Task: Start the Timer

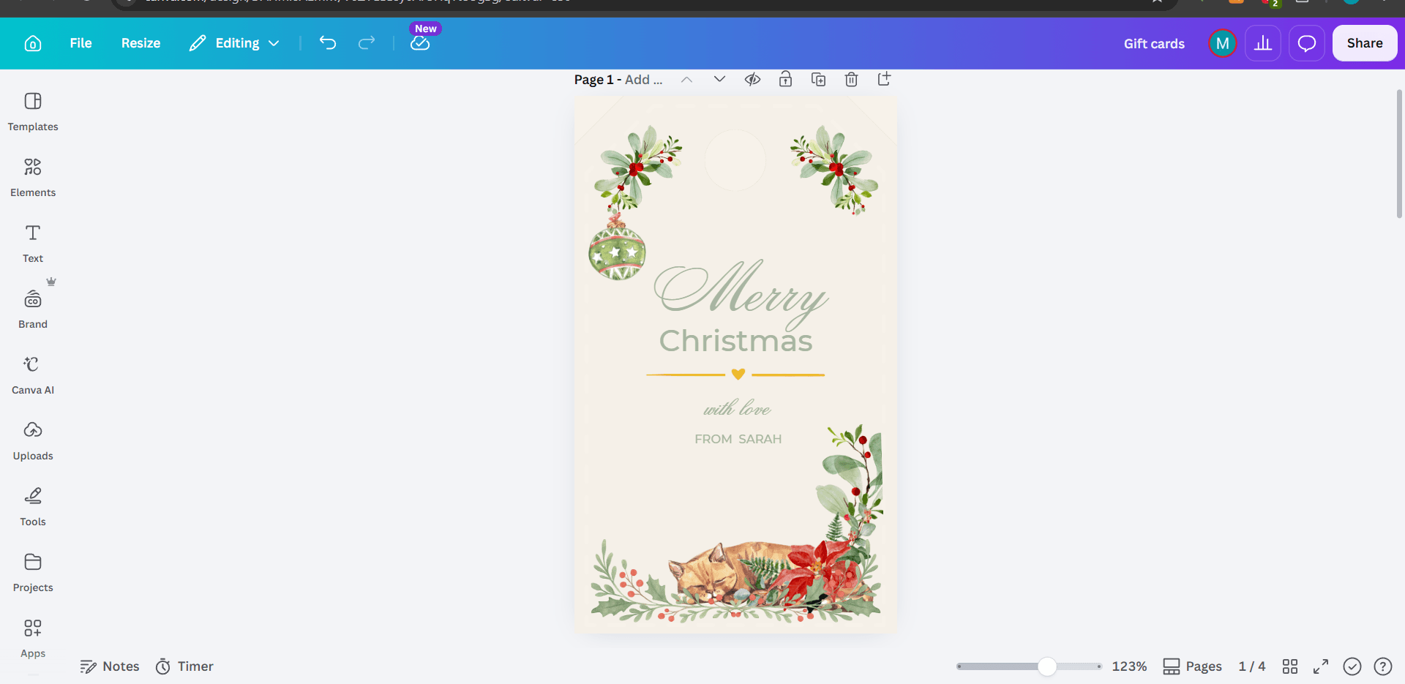Action: click(184, 666)
